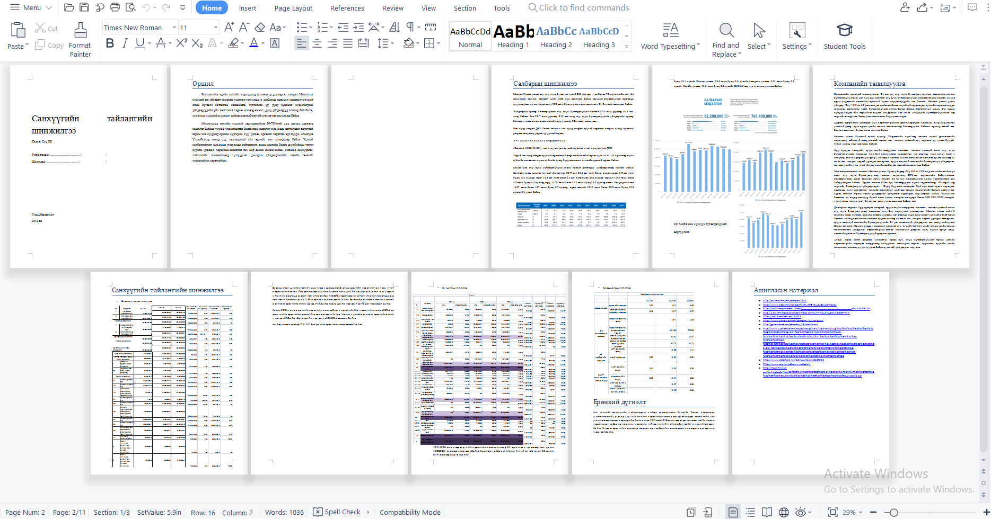Image resolution: width=991 pixels, height=519 pixels.
Task: Decrease indent using the outdent icon
Action: pos(343,27)
